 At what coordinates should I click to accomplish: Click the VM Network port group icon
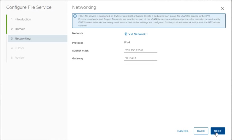[x=126, y=34]
